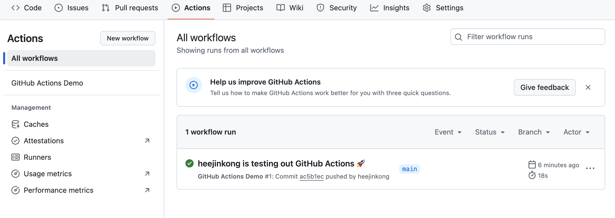Open the workflow run options menu
615x218 pixels.
tap(590, 168)
